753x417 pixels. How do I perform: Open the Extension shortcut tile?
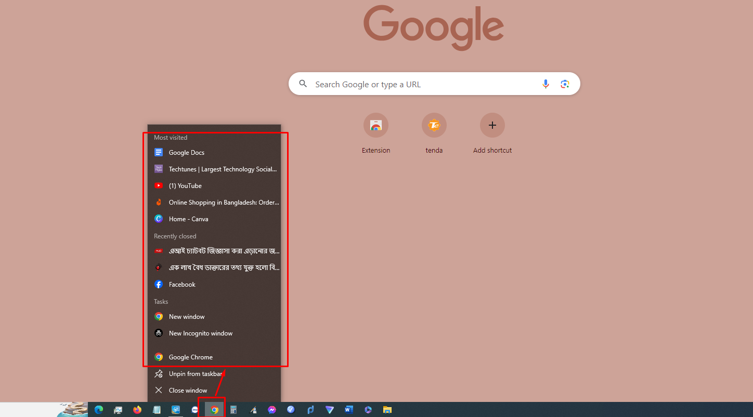coord(376,133)
